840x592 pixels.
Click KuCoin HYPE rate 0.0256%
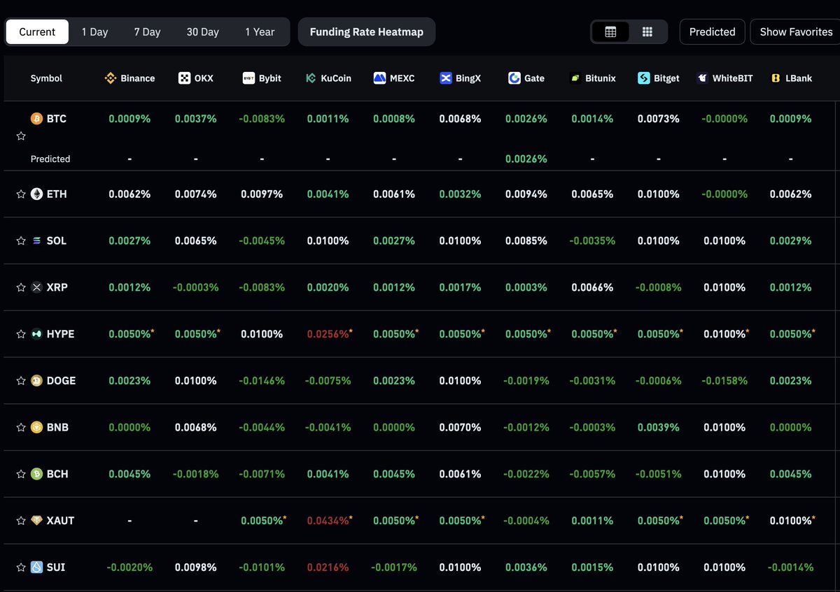click(328, 334)
